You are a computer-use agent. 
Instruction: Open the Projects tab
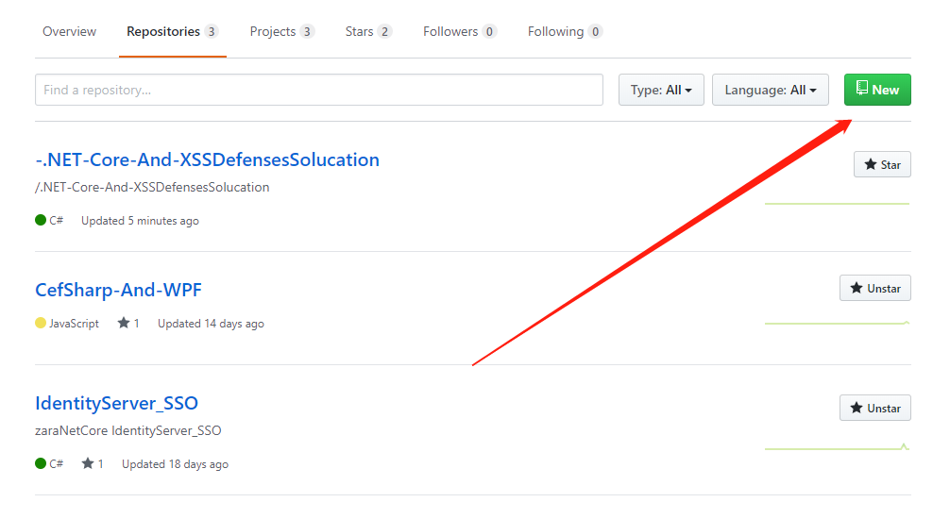click(281, 32)
